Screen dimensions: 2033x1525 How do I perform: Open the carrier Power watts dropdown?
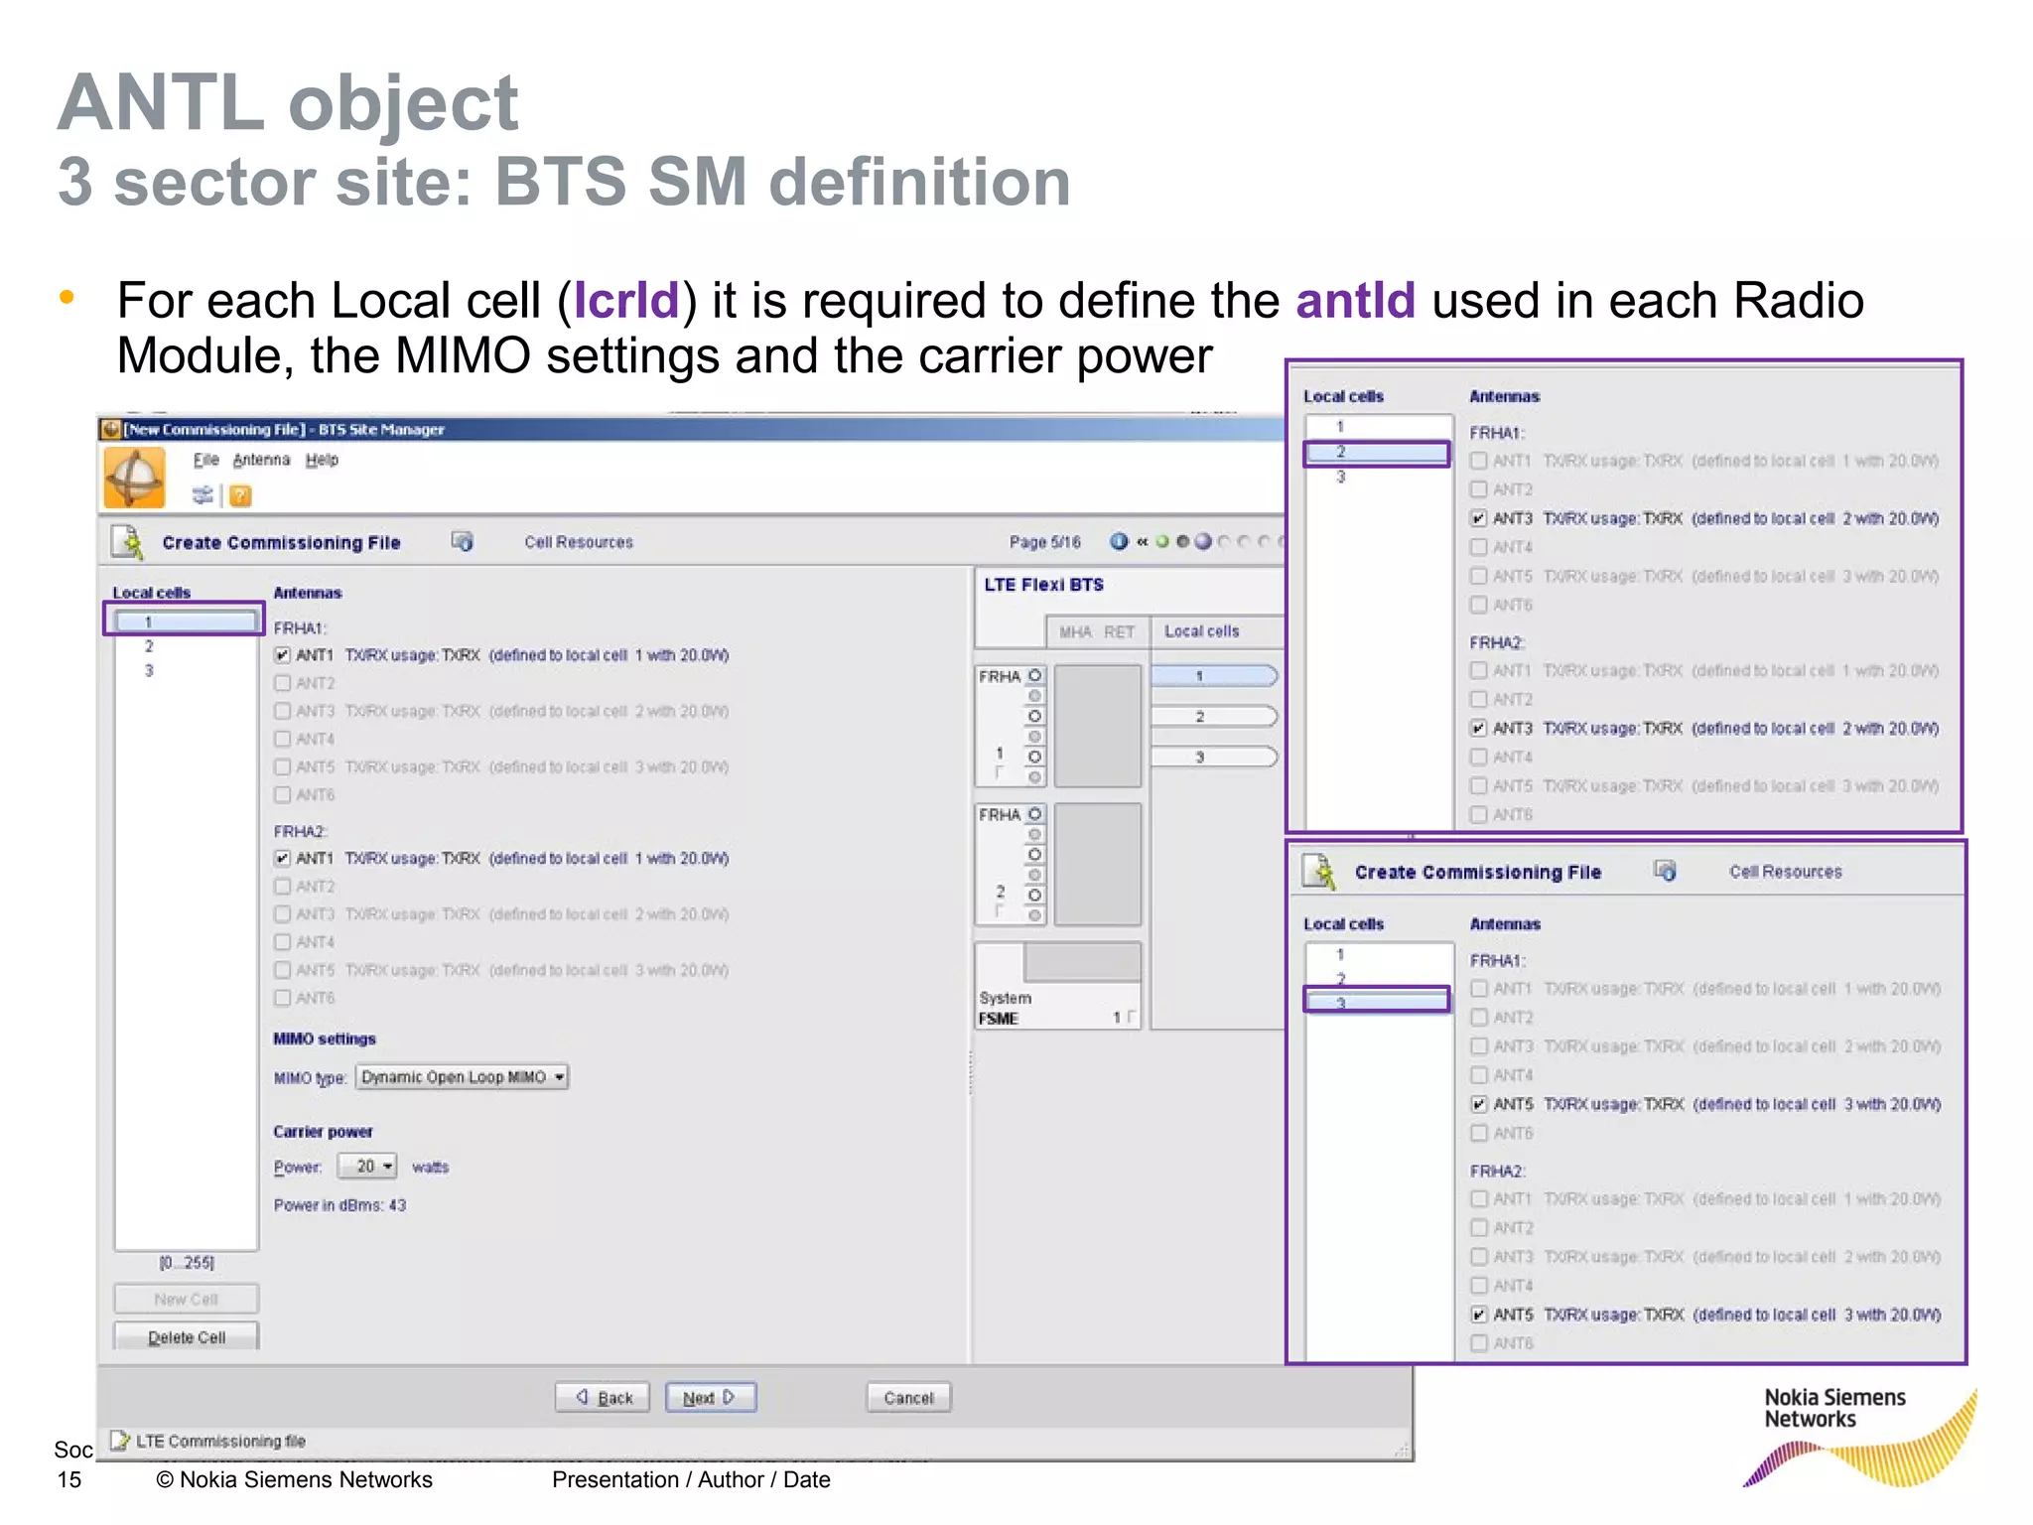click(x=367, y=1166)
